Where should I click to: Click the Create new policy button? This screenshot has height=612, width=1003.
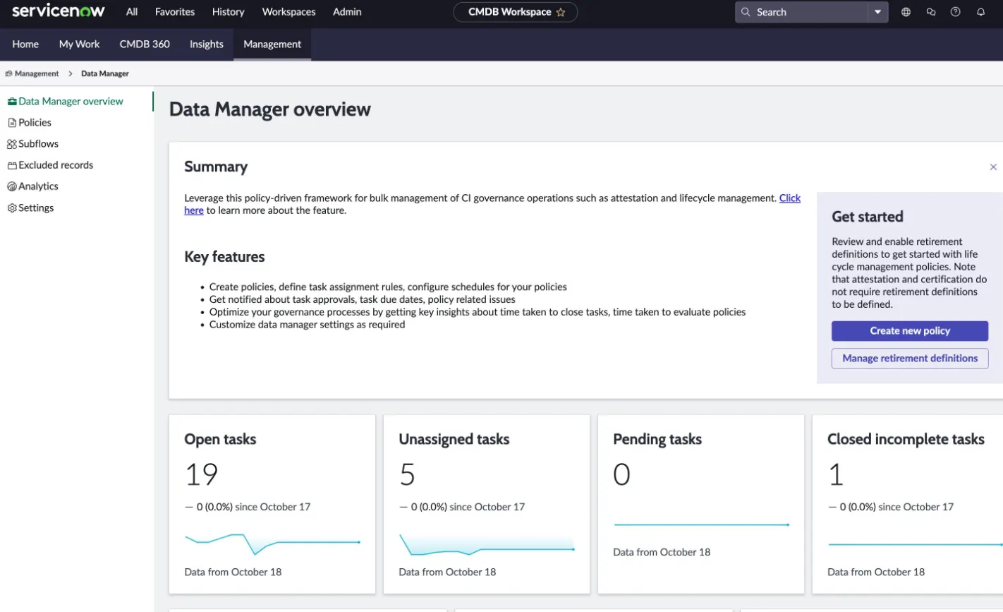(x=910, y=331)
